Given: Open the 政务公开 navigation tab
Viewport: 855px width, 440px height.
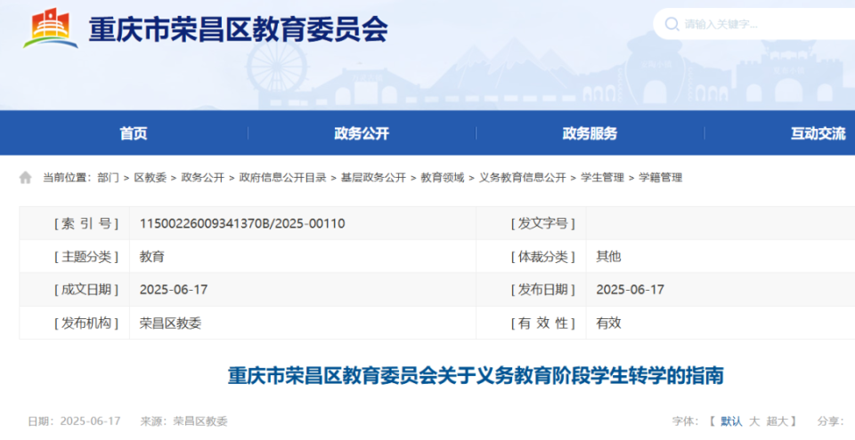Looking at the screenshot, I should click(362, 133).
